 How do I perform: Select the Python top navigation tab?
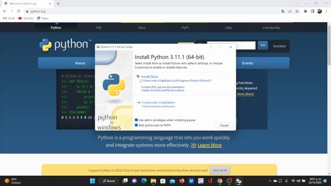(x=56, y=27)
